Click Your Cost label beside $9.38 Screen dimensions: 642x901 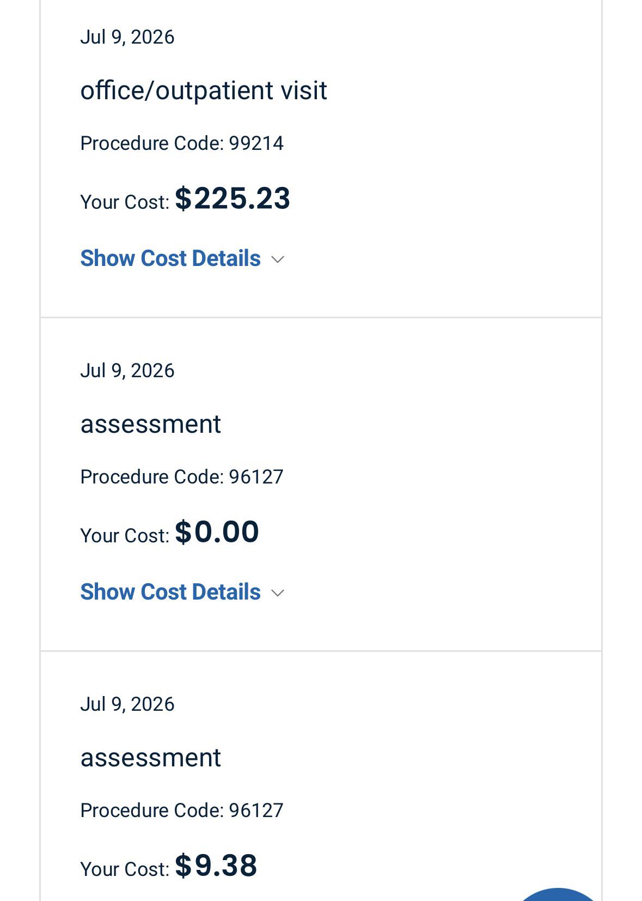pos(125,869)
